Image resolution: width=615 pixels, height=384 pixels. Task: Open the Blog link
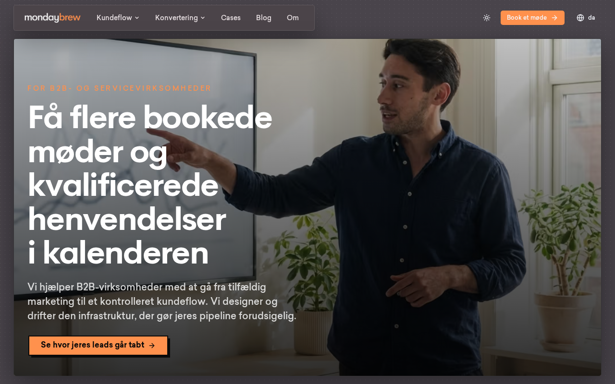[264, 18]
